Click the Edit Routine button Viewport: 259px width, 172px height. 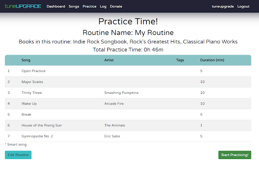pyautogui.click(x=18, y=155)
